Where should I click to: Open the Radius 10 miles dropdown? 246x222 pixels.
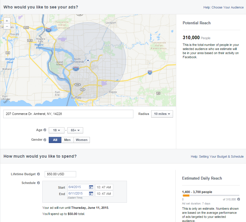(162, 114)
